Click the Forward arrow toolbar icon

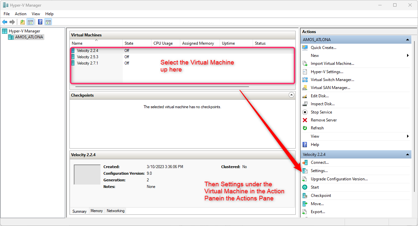12,22
